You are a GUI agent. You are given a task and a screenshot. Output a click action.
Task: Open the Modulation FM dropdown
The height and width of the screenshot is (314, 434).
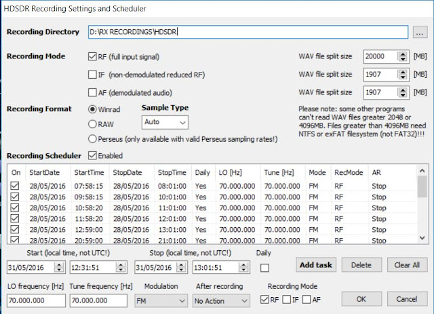pos(161,300)
